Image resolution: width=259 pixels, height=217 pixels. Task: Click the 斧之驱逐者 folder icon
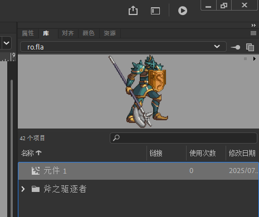point(36,189)
